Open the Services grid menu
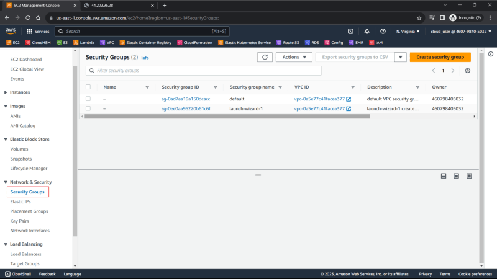Viewport: 497px width, 279px height. click(38, 32)
